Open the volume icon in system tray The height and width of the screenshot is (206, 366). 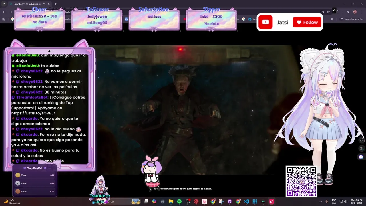[x=346, y=201]
